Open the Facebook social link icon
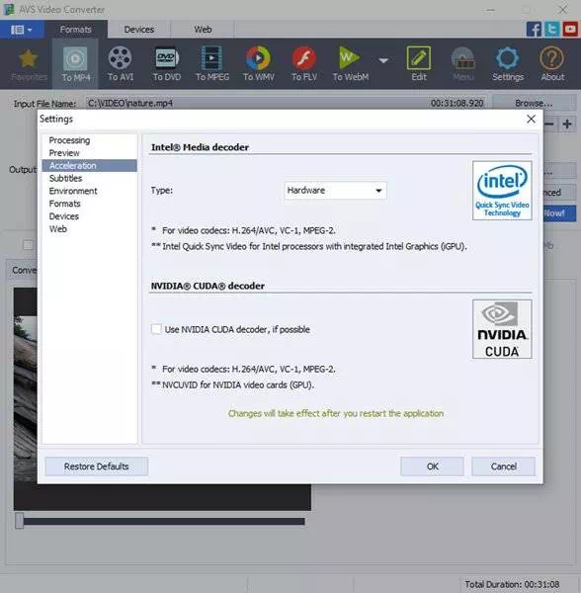This screenshot has width=581, height=593. point(534,29)
